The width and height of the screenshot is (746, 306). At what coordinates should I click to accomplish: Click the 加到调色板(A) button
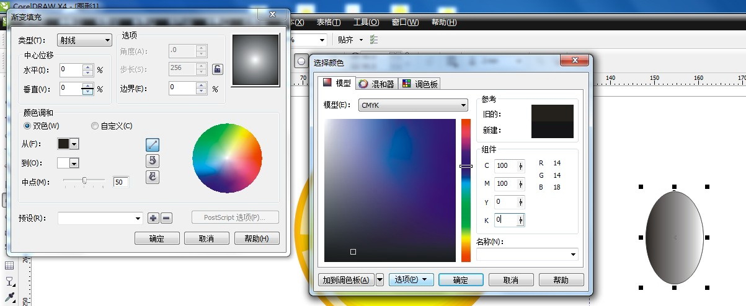(x=346, y=280)
